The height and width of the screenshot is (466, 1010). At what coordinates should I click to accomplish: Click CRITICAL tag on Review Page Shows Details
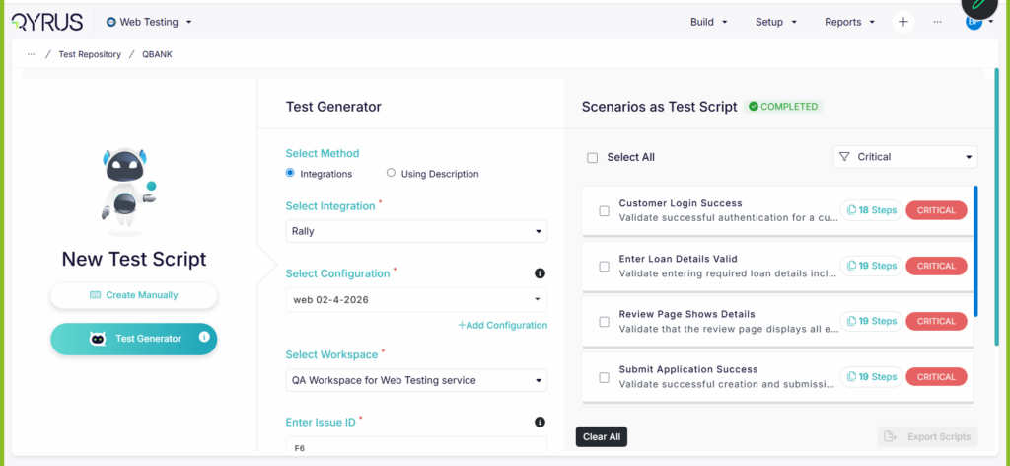coord(937,321)
